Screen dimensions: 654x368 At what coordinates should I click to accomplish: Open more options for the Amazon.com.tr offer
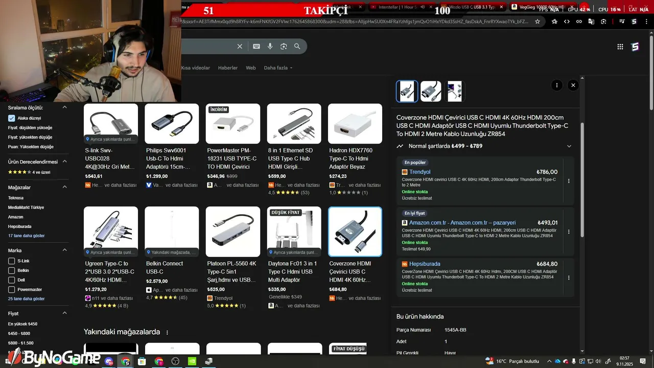pos(569,232)
